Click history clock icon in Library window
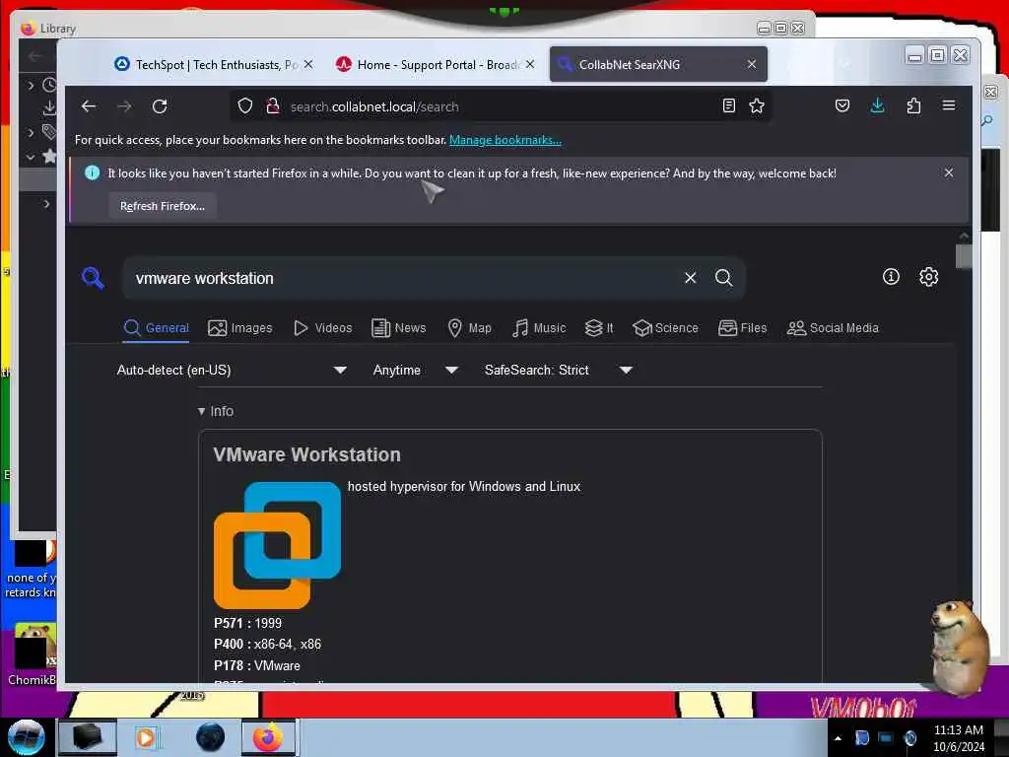1009x757 pixels. (49, 85)
